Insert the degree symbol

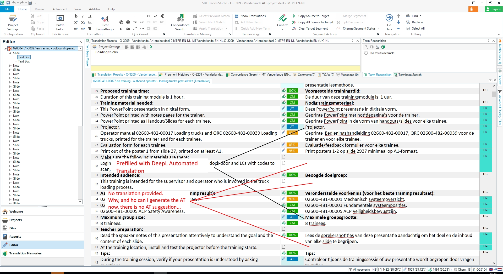(x=148, y=16)
